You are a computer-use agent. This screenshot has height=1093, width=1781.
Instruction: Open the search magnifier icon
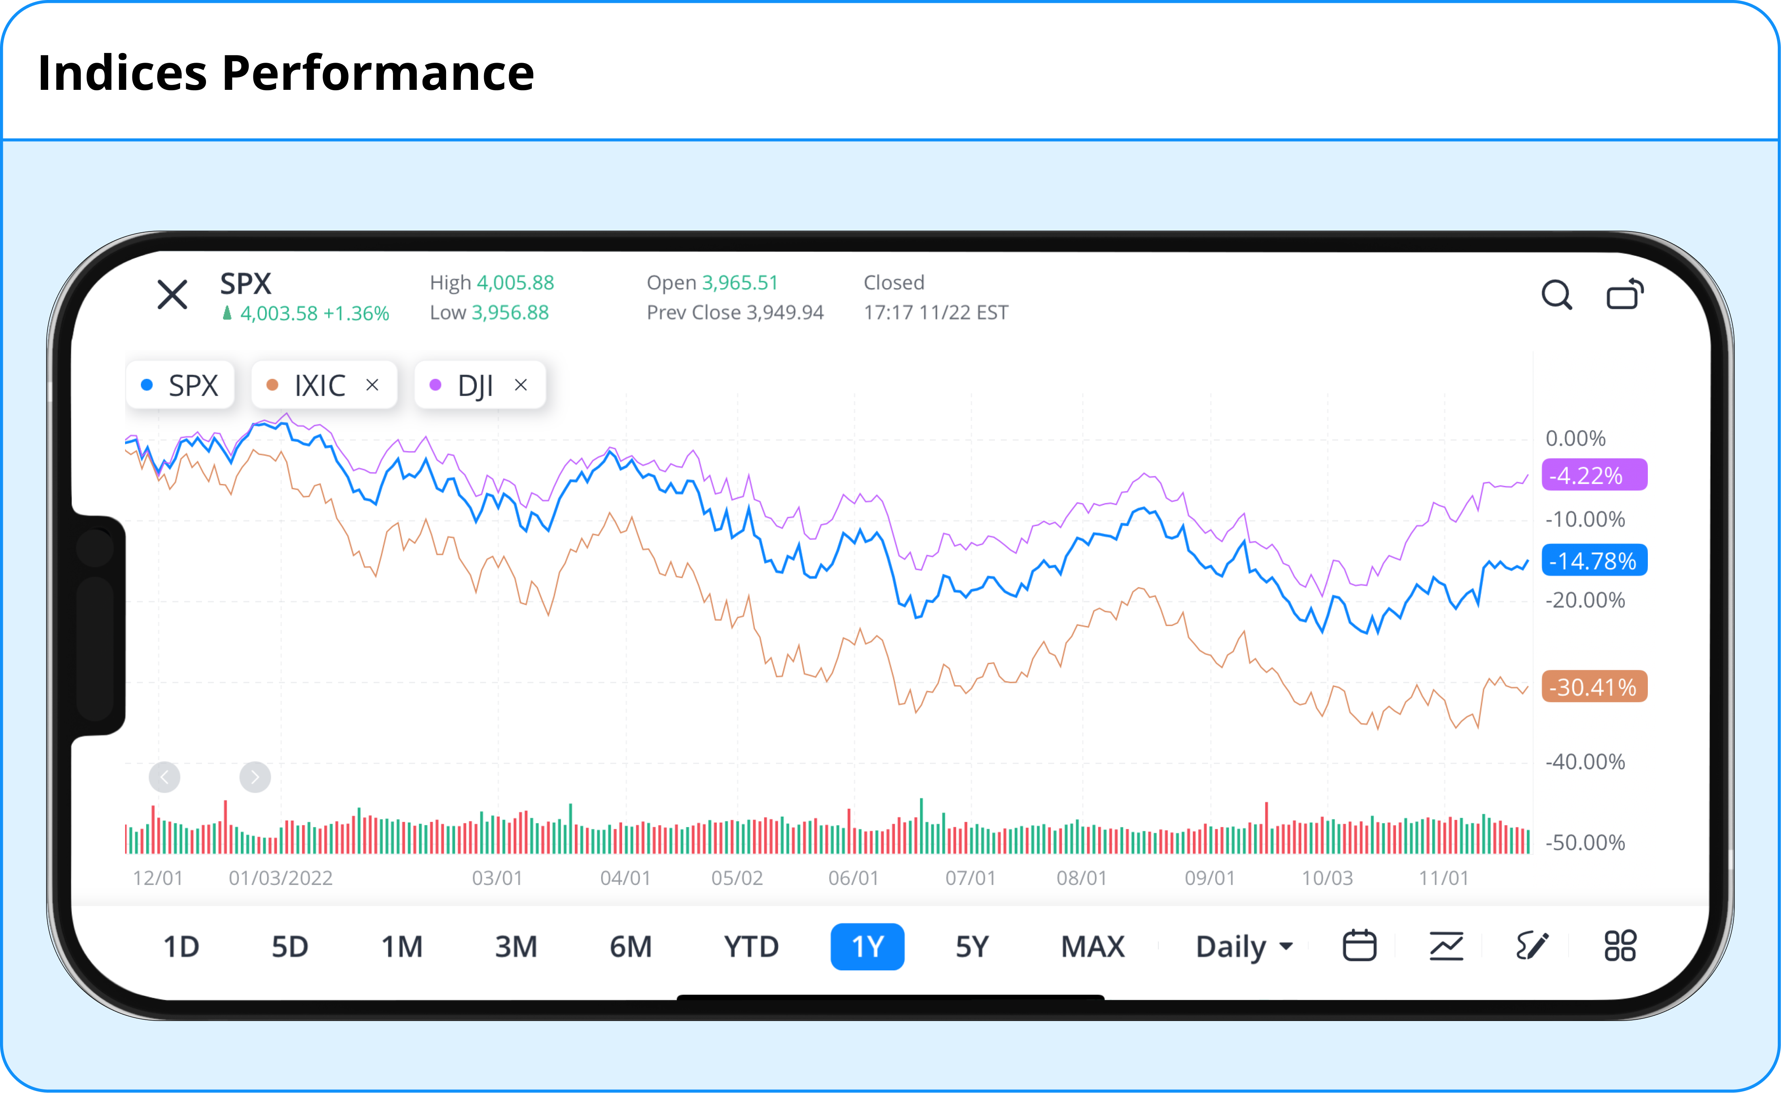click(x=1556, y=295)
